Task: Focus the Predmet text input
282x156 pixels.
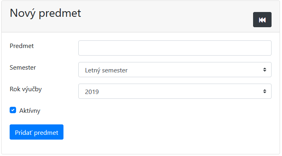Action: point(175,48)
